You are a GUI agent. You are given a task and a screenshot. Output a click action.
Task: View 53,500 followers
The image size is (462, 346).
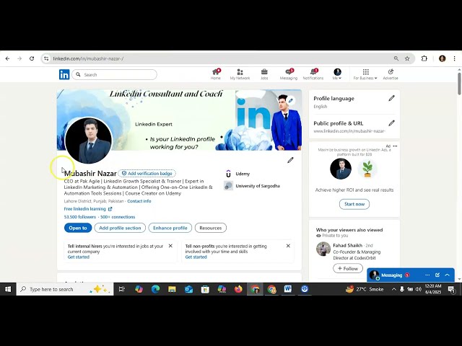point(80,217)
